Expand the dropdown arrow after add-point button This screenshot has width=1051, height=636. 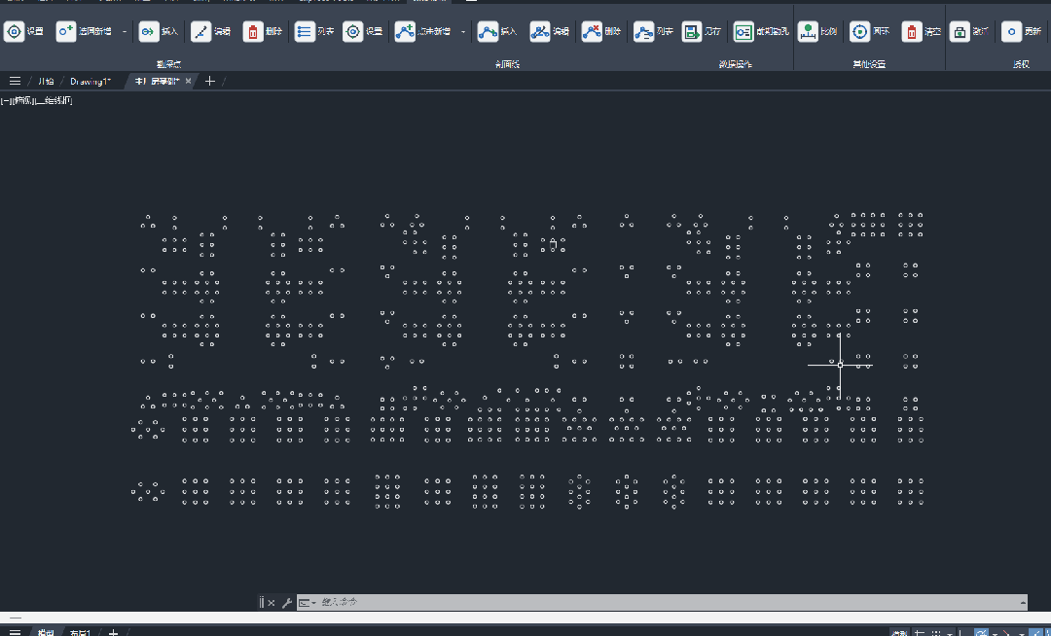pos(125,31)
